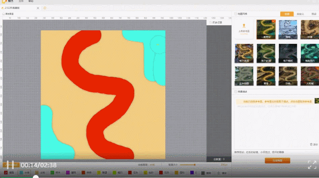Click the clear canvas trash icon
The image size is (319, 178).
[x=219, y=173]
